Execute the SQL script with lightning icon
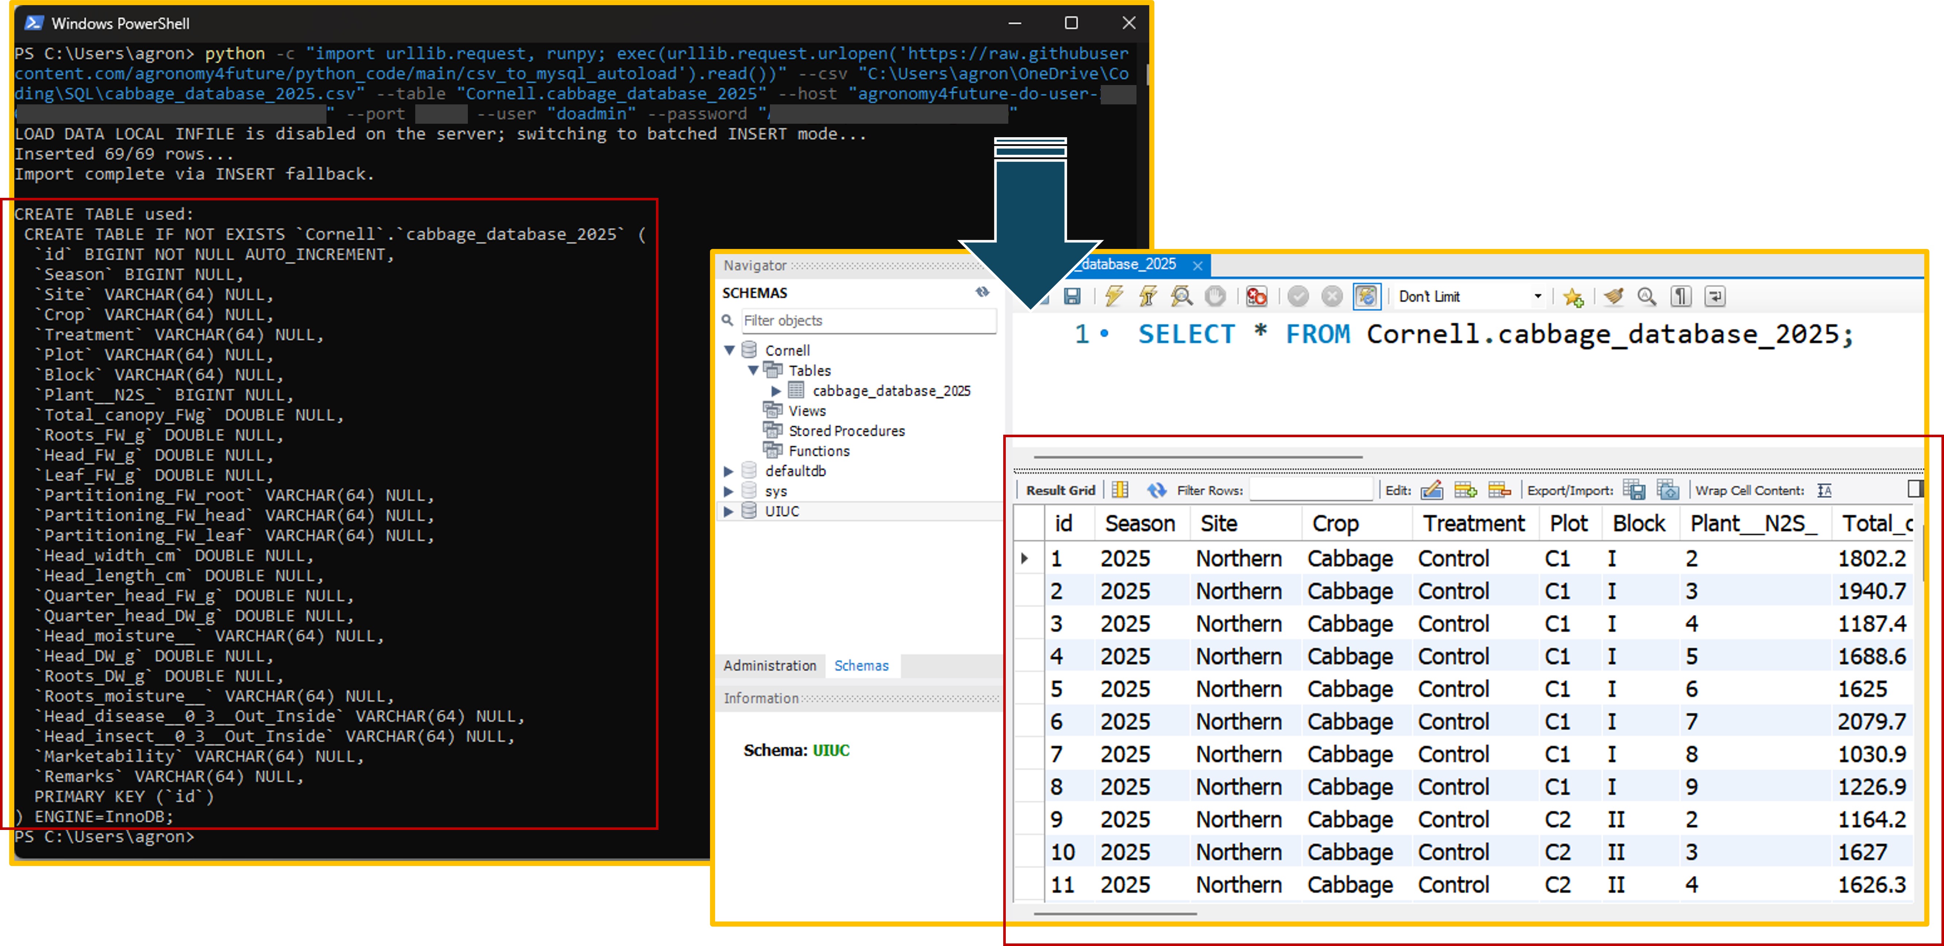1944x946 pixels. pyautogui.click(x=1114, y=296)
